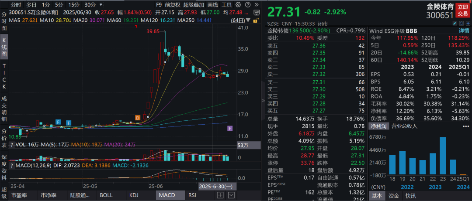This screenshot has height=201, width=472.
Task: Click VOL indicator help question mark
Action: pyautogui.click(x=12, y=145)
